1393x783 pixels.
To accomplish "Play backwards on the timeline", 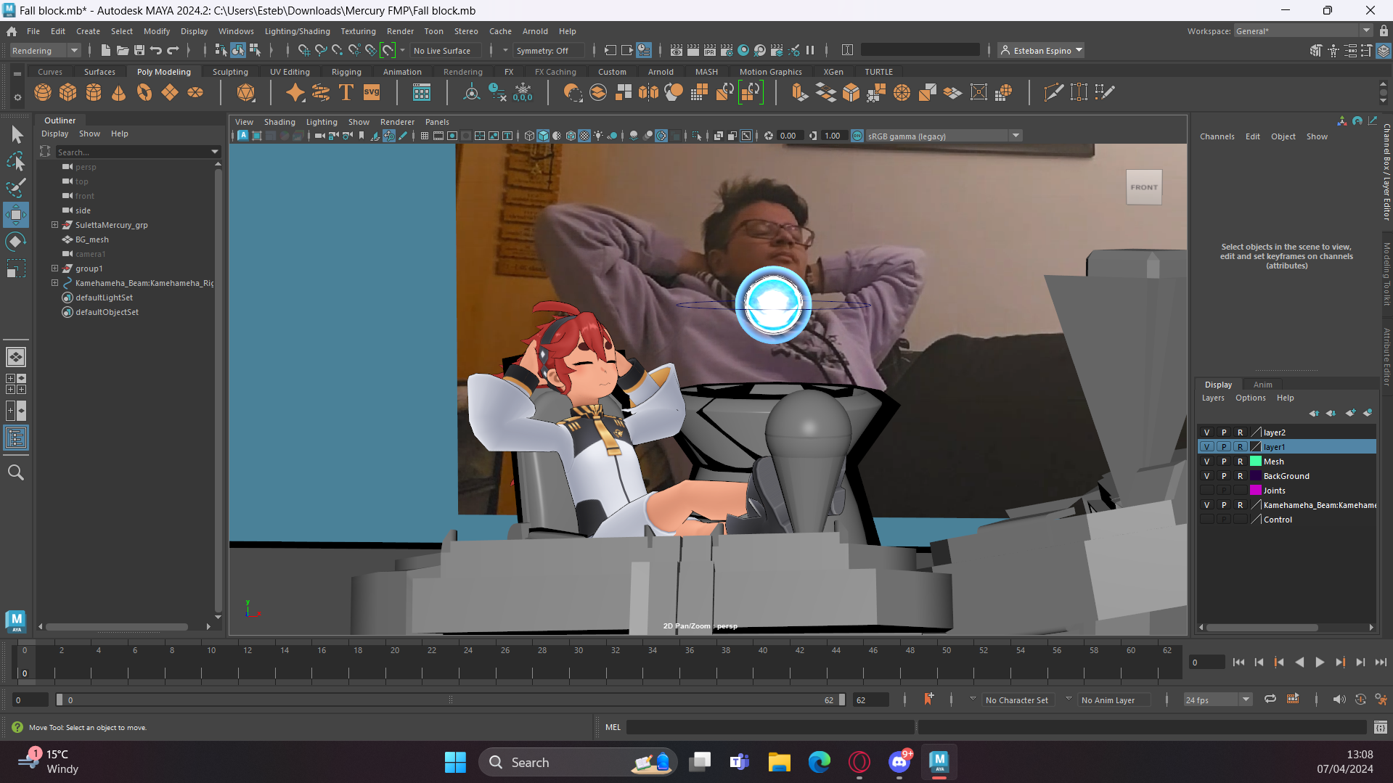I will (x=1299, y=662).
